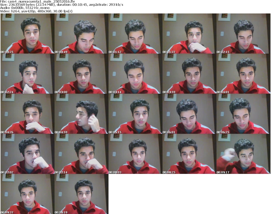Click the avg.bitrate value 293 kb/s
Viewport: 271px width, 214px height.
pyautogui.click(x=116, y=5)
